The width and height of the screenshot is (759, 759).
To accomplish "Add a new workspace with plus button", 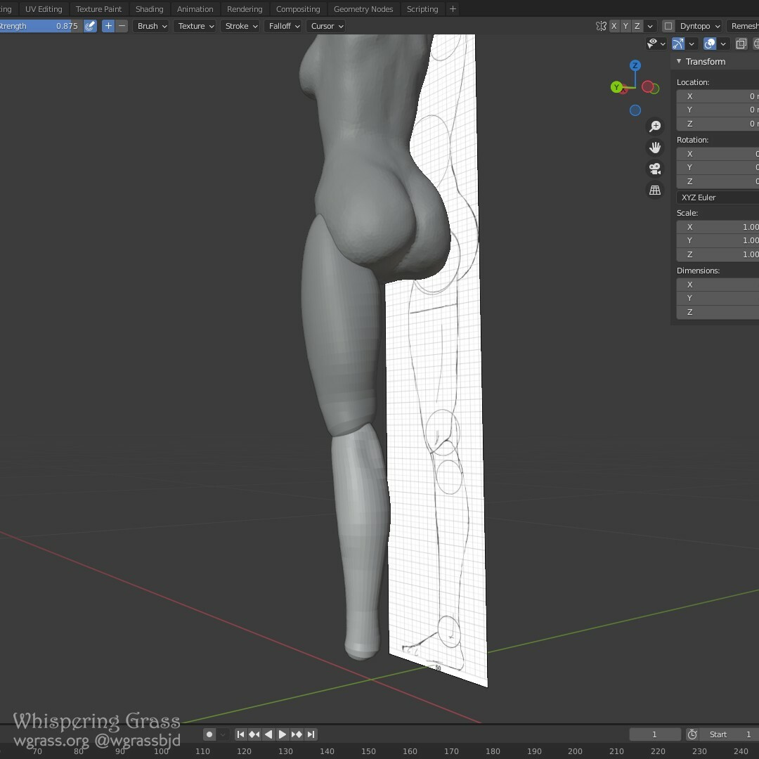I will [453, 9].
